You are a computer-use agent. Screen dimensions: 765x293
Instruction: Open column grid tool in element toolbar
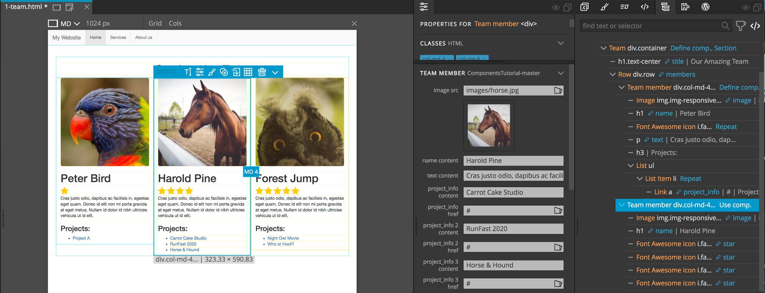[x=248, y=72]
